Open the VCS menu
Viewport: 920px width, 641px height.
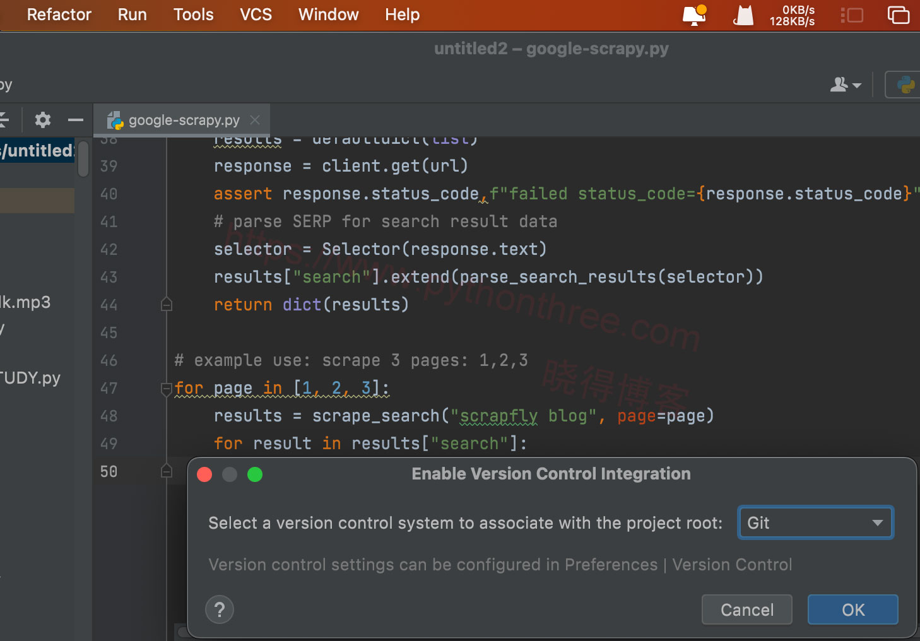(x=256, y=15)
